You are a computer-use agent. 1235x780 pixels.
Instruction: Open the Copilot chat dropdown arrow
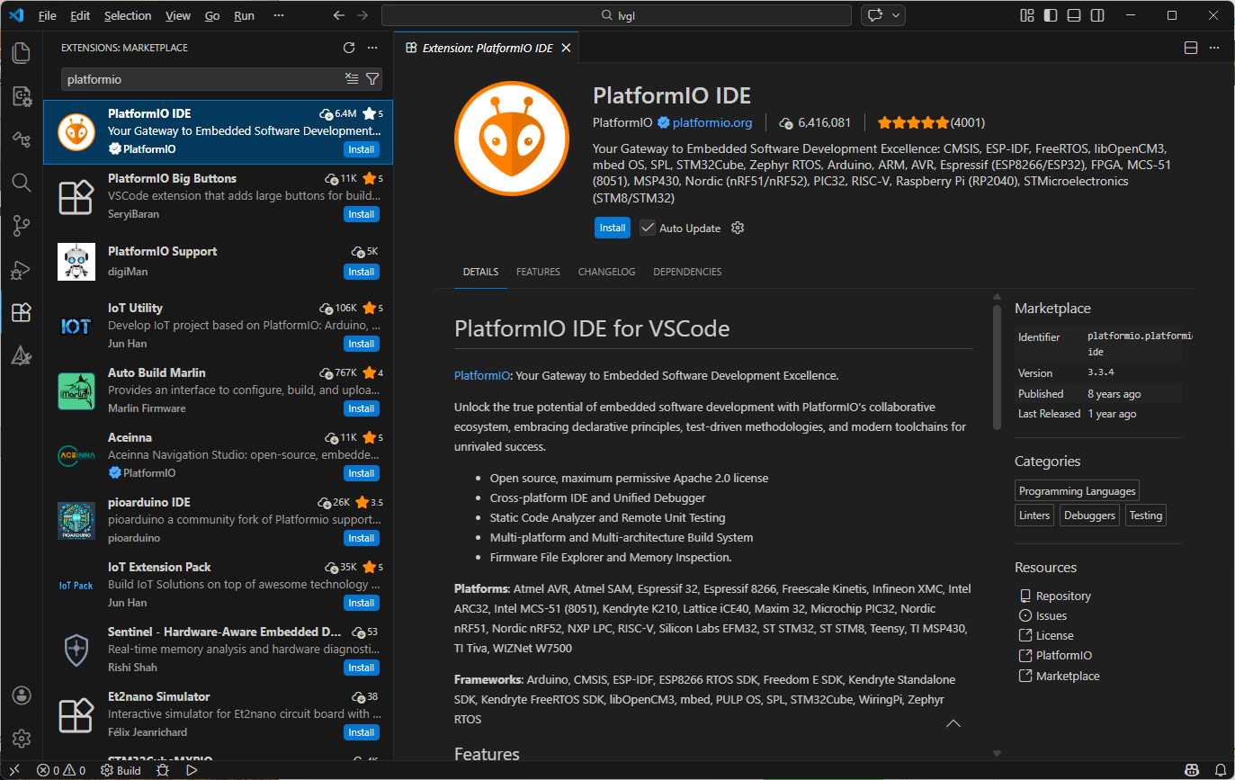[895, 15]
